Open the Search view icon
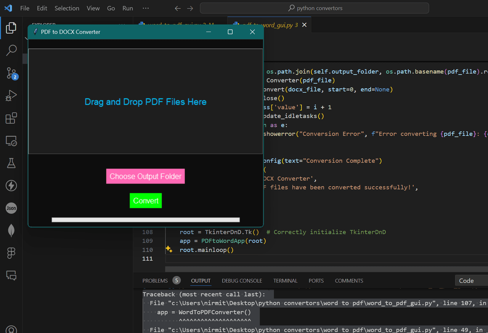The image size is (488, 333). pyautogui.click(x=11, y=50)
